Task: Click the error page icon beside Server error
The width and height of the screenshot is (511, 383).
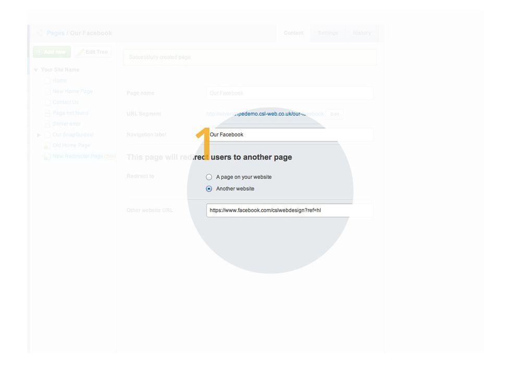Action: coord(47,124)
